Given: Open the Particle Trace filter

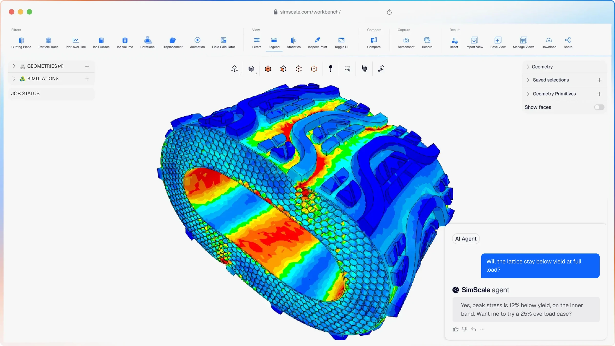Looking at the screenshot, I should [48, 43].
